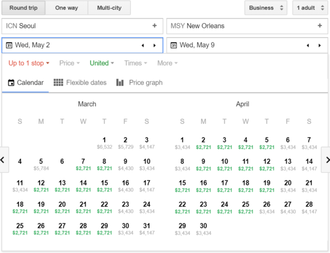Pick March 7 with $2,721 fare

click(x=83, y=165)
